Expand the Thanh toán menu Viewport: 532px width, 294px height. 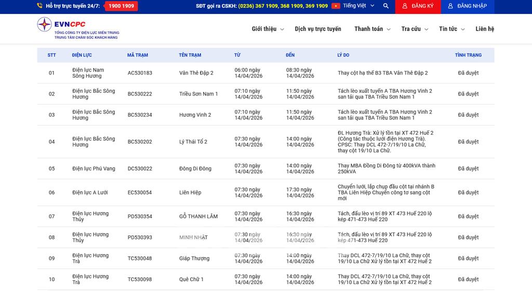372,29
